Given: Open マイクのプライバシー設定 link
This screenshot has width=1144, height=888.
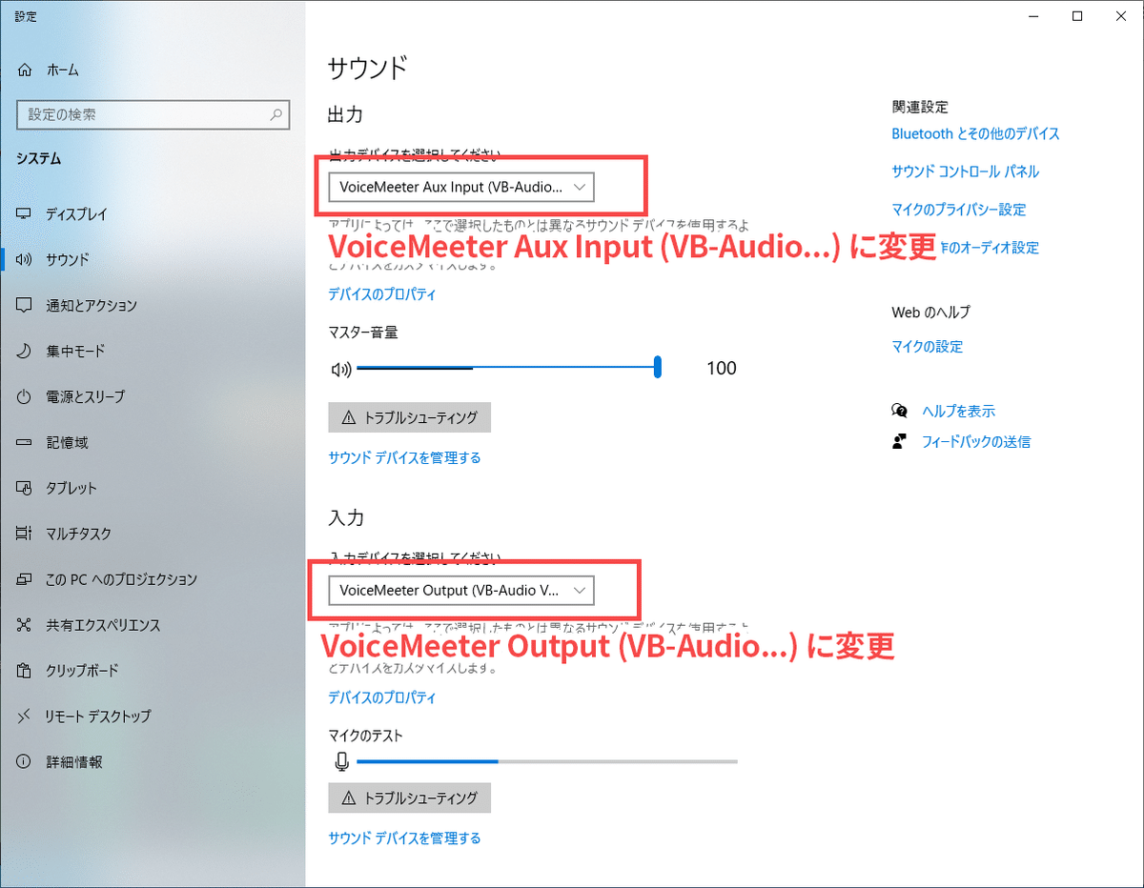Looking at the screenshot, I should click(x=958, y=210).
